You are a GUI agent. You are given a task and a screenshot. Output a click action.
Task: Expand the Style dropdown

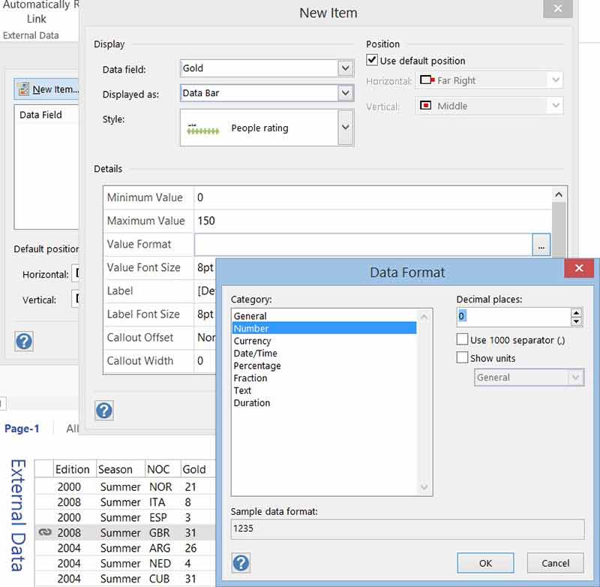click(346, 128)
